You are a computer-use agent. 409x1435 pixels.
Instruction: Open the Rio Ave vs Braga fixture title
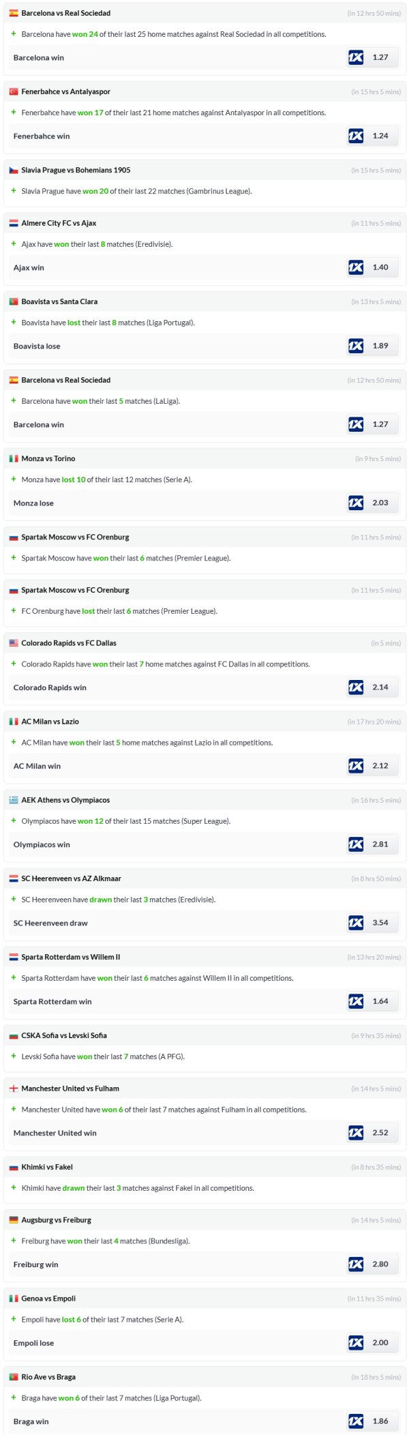(48, 1377)
